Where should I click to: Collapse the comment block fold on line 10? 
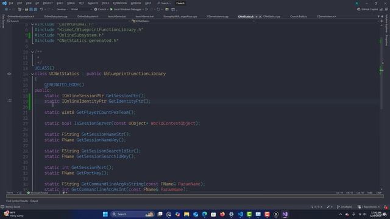point(32,52)
